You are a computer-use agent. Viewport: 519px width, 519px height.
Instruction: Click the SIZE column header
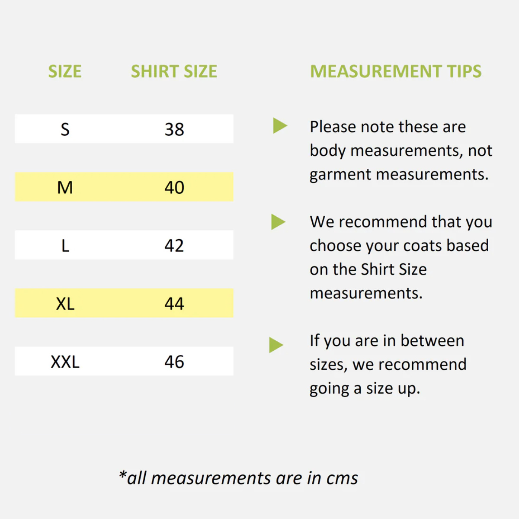point(65,71)
